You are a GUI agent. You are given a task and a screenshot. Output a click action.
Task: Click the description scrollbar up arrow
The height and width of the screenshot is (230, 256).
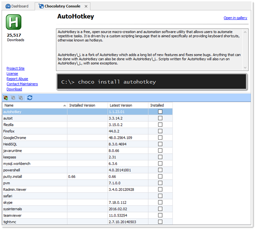point(245,32)
